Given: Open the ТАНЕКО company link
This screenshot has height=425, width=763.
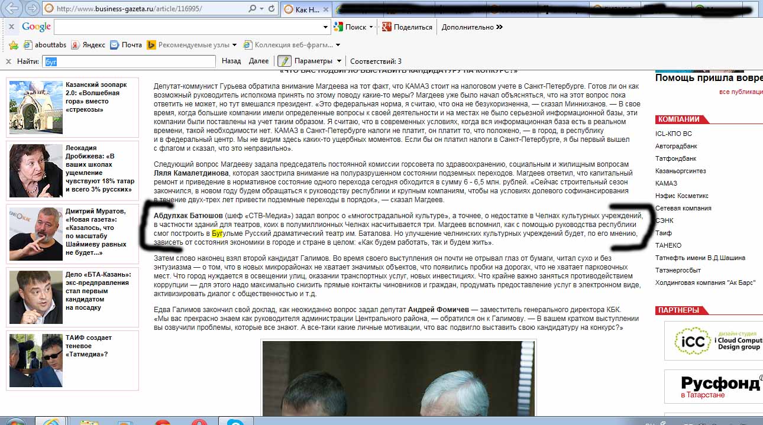Looking at the screenshot, I should click(668, 245).
